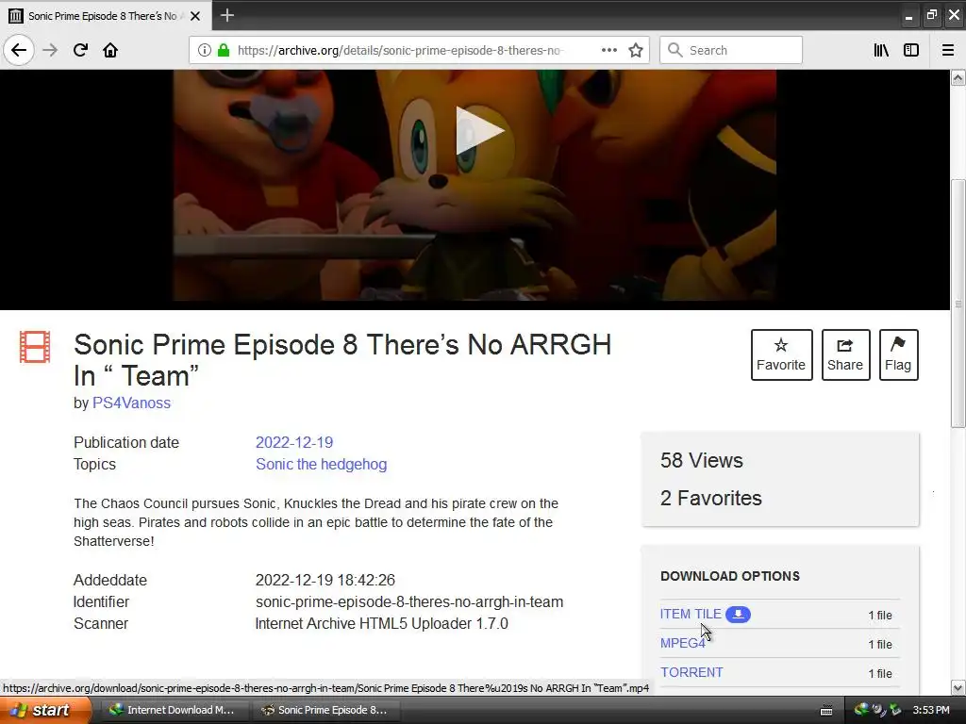This screenshot has width=966, height=724.
Task: Flag this item
Action: 898,354
